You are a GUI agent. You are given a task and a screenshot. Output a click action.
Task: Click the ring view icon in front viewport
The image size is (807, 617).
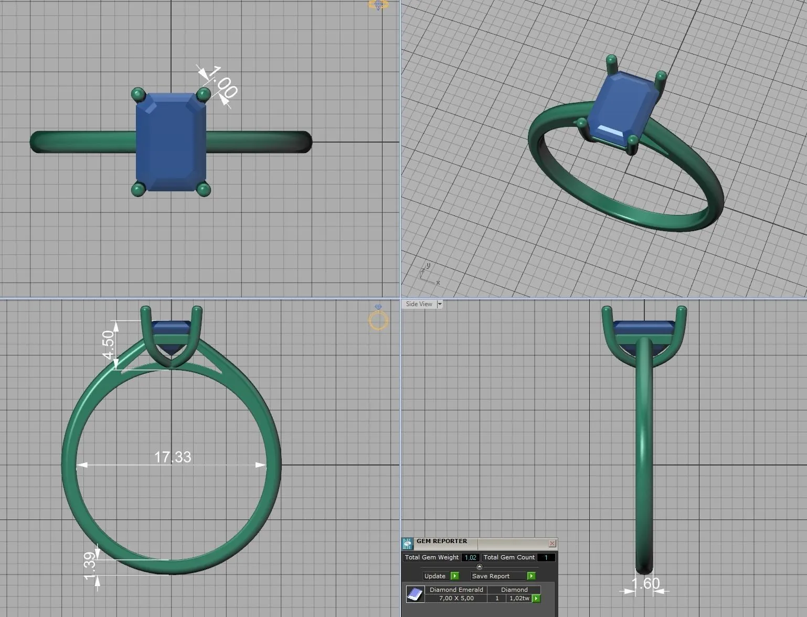click(x=378, y=318)
